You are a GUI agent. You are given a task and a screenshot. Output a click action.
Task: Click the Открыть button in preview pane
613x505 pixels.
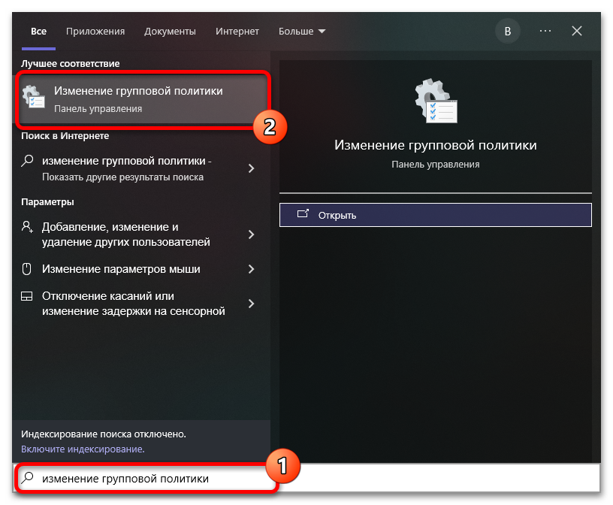point(435,215)
